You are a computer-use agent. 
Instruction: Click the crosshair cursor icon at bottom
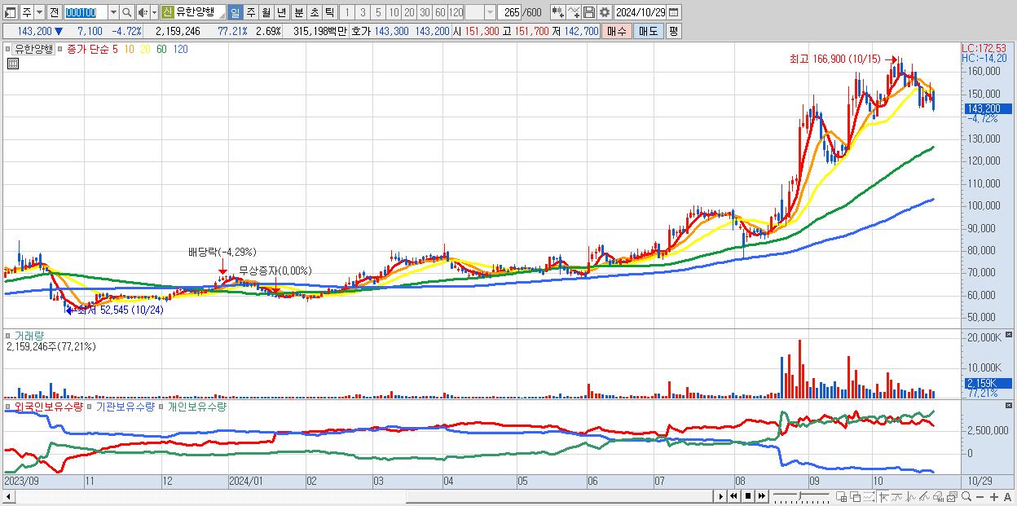point(883,496)
